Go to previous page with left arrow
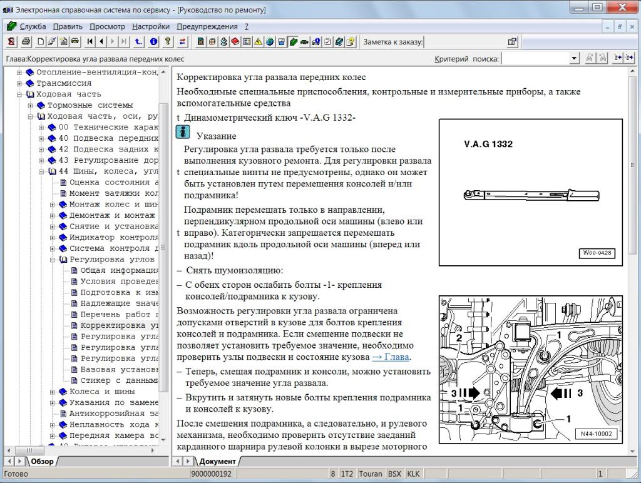 click(x=101, y=42)
